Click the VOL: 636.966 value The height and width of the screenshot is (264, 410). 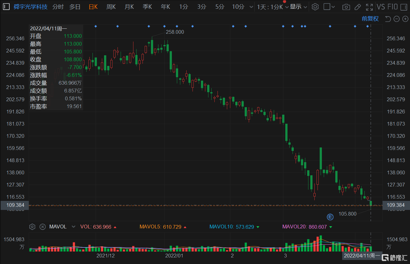pos(96,227)
